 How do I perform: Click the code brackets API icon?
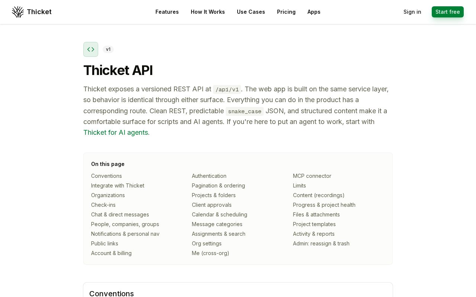tap(91, 49)
